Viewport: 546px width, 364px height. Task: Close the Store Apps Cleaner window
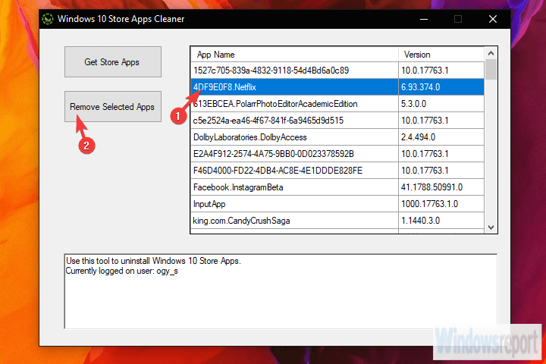[x=492, y=19]
